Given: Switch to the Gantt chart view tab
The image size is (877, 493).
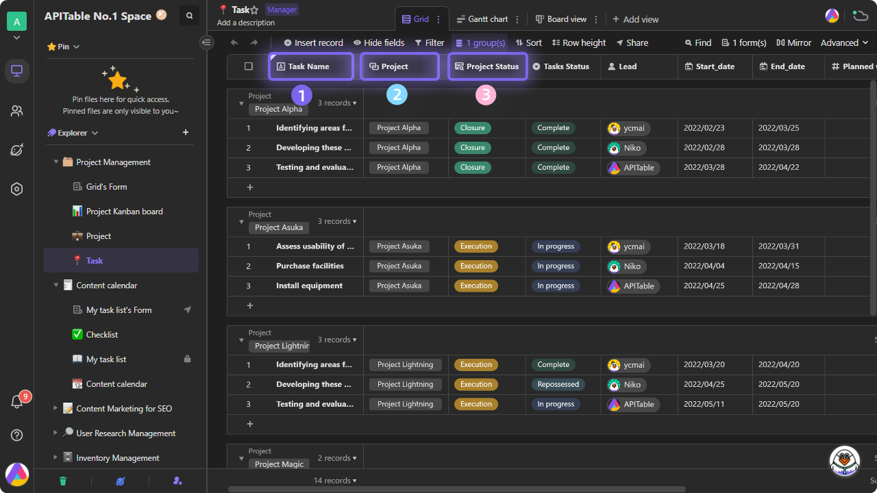Looking at the screenshot, I should click(482, 20).
